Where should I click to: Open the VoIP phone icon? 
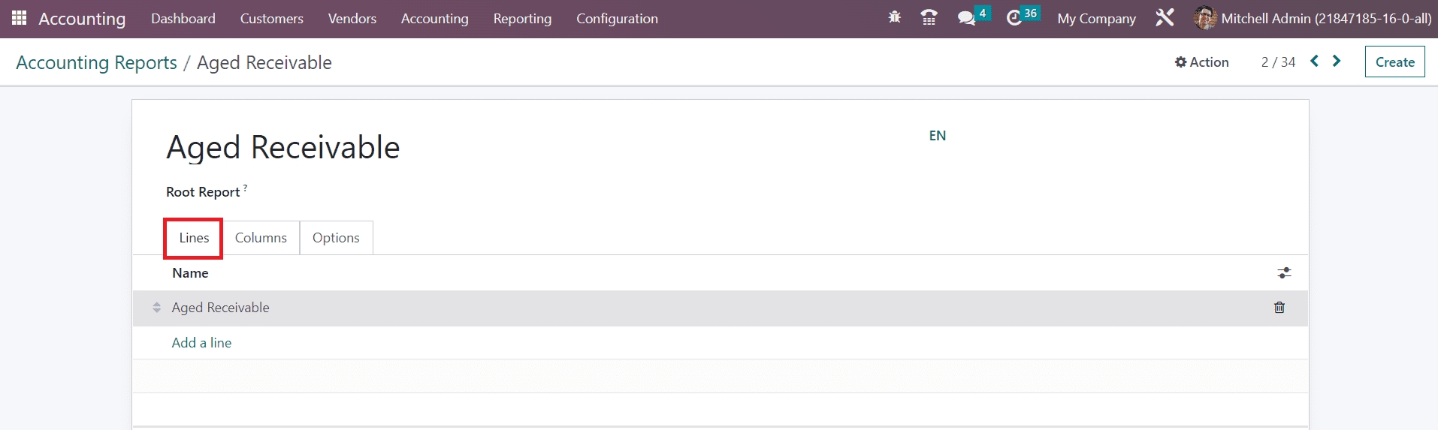pos(929,17)
